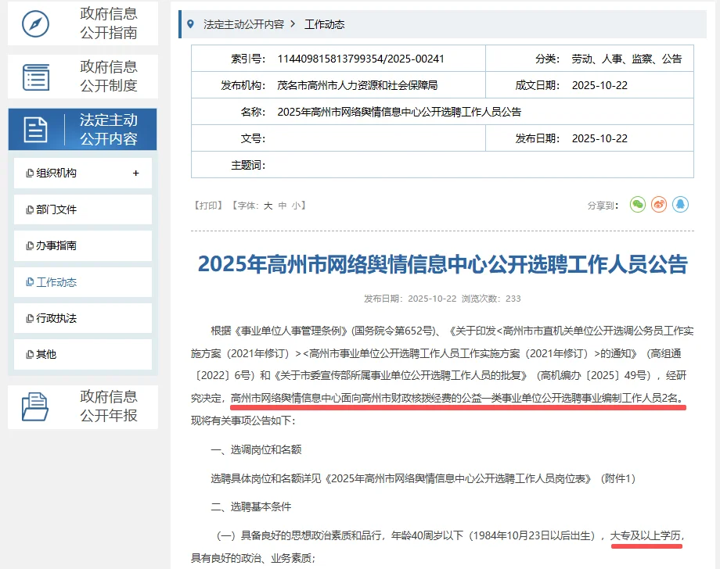Screen dimensions: 720x569
Task: Click the location pin icon in breadcrumb
Action: coord(190,24)
